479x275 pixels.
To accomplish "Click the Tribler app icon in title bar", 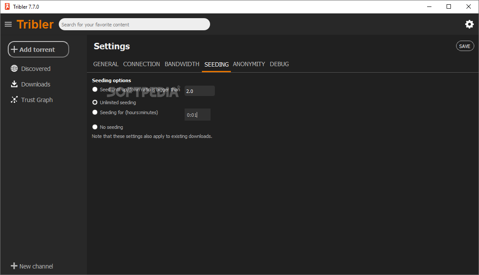I will pos(7,6).
